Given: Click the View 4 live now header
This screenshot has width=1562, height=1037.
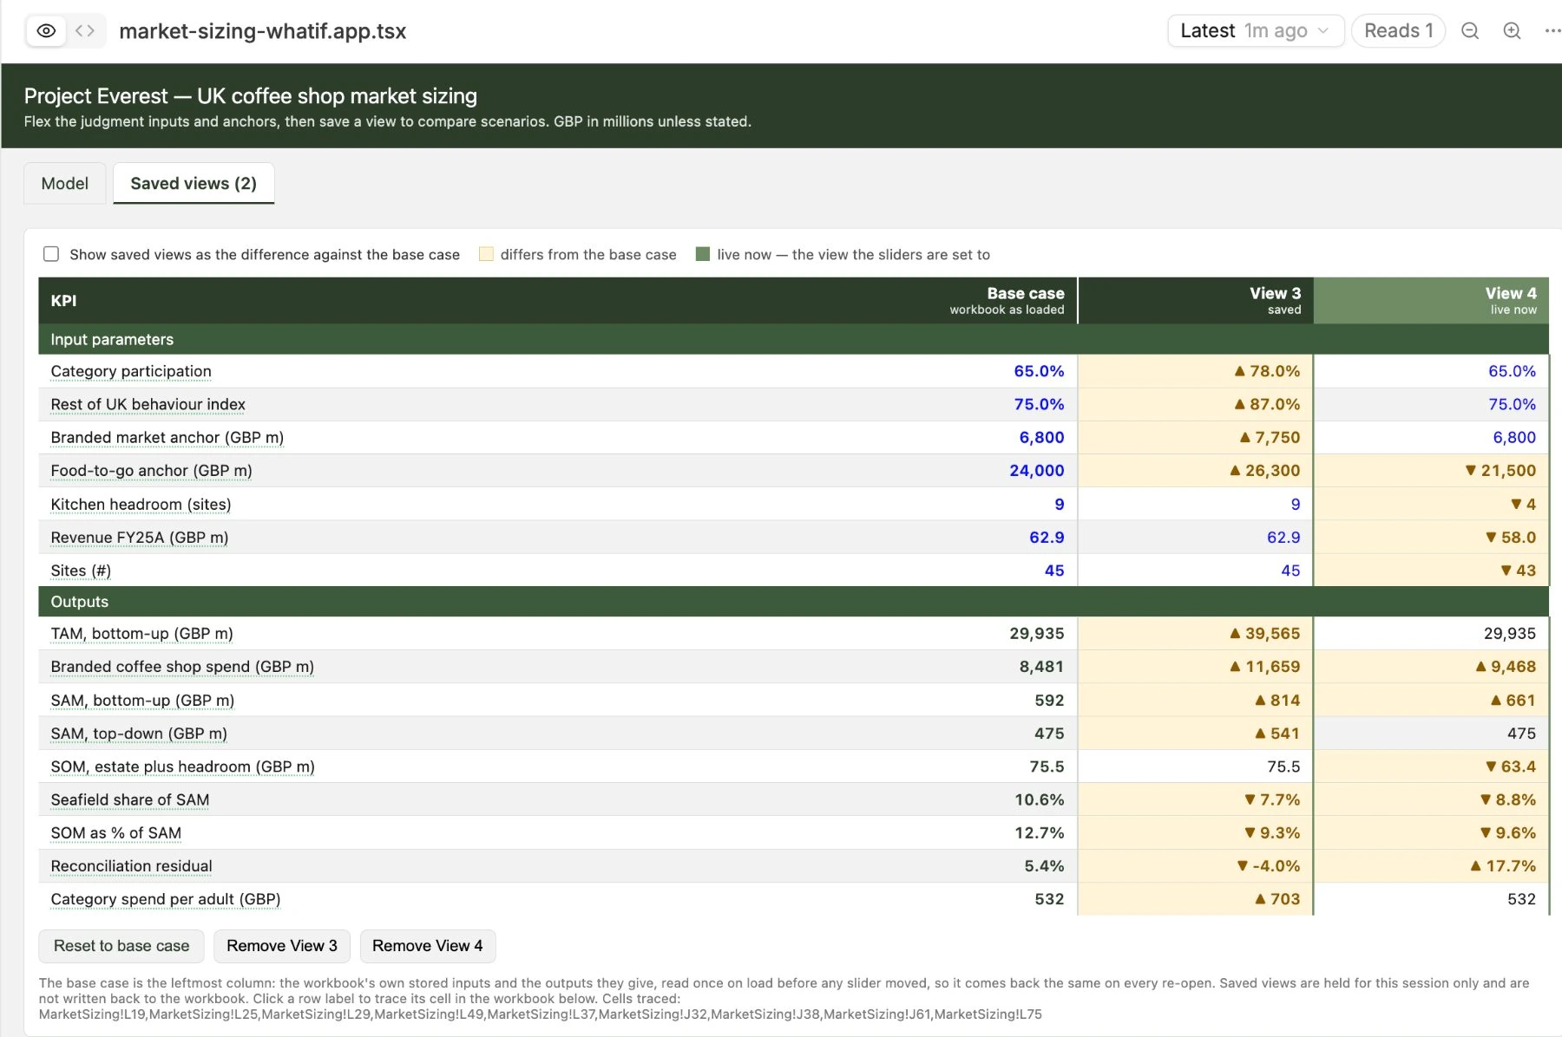Looking at the screenshot, I should 1432,300.
